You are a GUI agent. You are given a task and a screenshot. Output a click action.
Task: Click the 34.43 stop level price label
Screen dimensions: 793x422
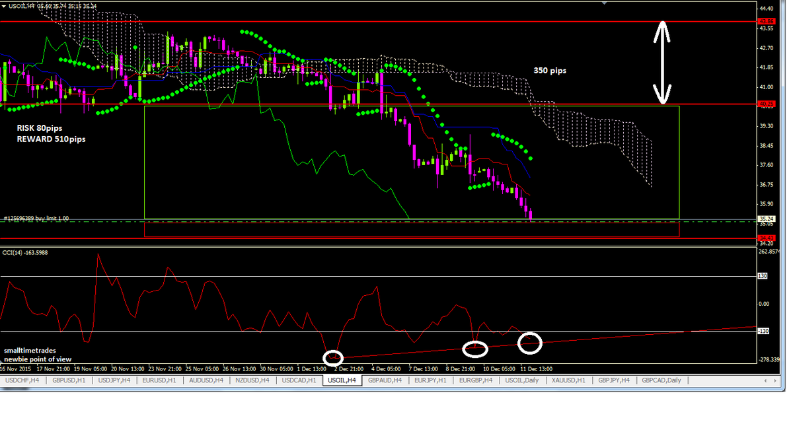[767, 237]
